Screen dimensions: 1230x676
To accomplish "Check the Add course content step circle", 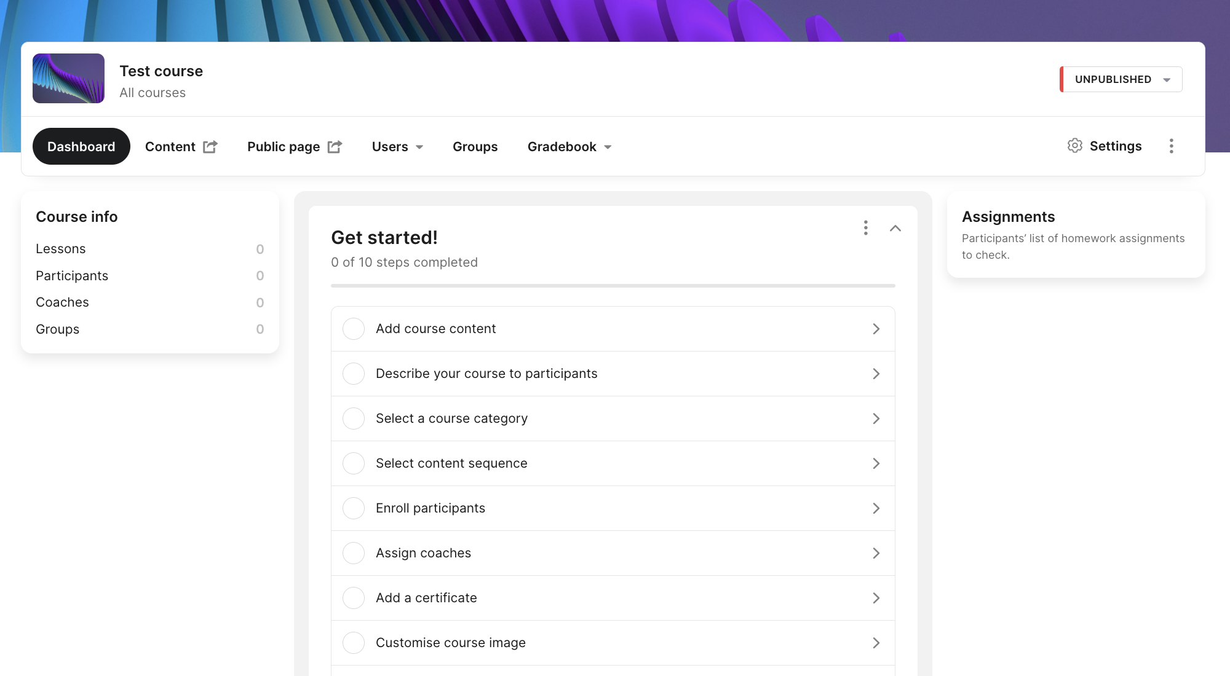I will (x=354, y=329).
